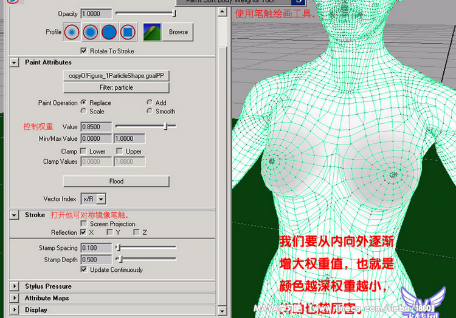Image resolution: width=456 pixels, height=318 pixels.
Task: Toggle Reflection X checkbox
Action: pos(84,232)
